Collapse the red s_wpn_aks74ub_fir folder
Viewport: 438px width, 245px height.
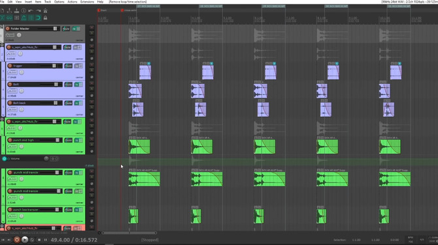pyautogui.click(x=2, y=226)
